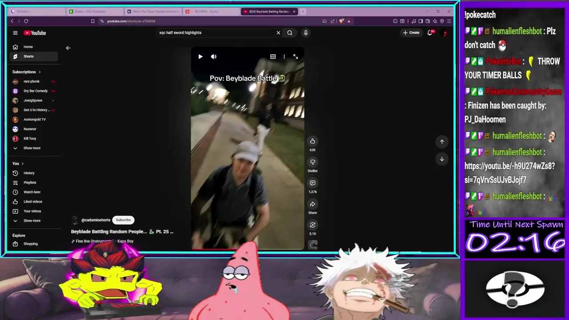Viewport: 569px width, 320px height.
Task: Click the YouTube logo
Action: point(35,32)
